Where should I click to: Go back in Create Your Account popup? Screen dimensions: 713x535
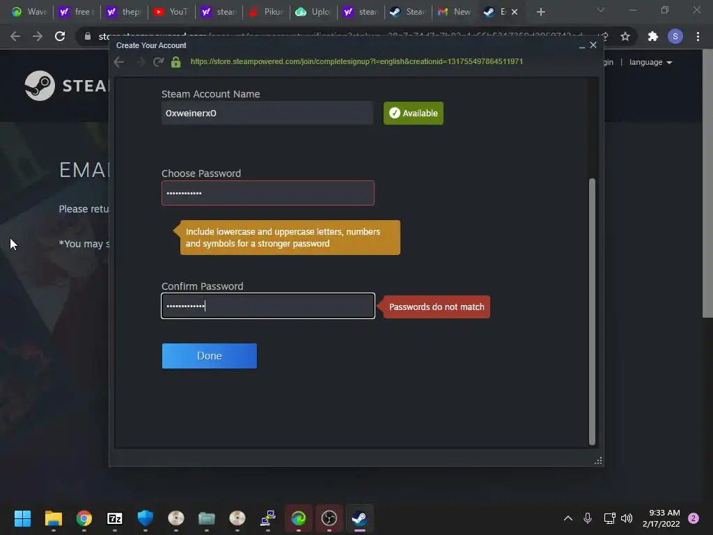click(x=119, y=62)
